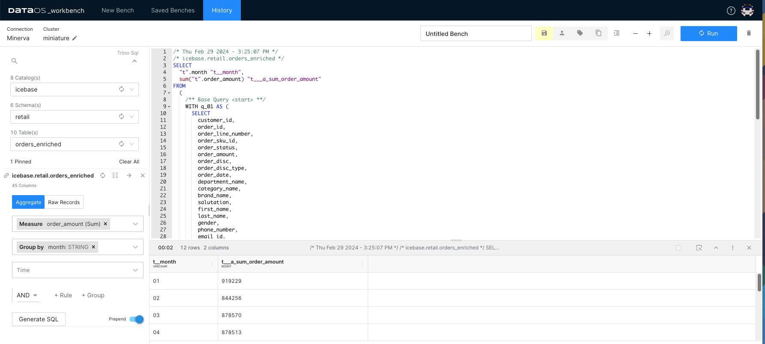Image resolution: width=765 pixels, height=344 pixels.
Task: Remove order_amount (Sum) measure chip
Action: 105,224
